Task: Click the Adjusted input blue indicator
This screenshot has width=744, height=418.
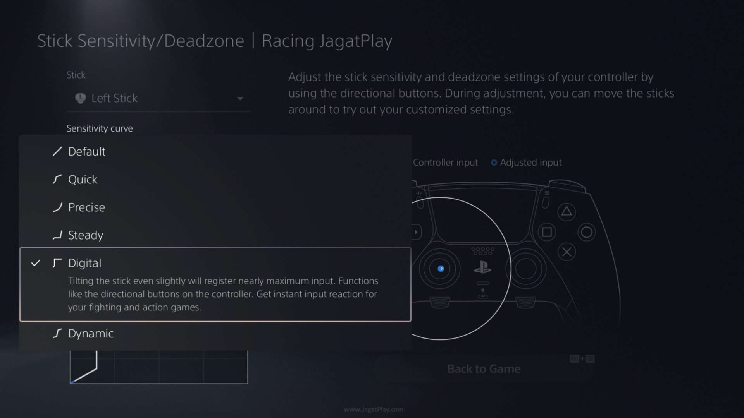Action: coord(494,163)
